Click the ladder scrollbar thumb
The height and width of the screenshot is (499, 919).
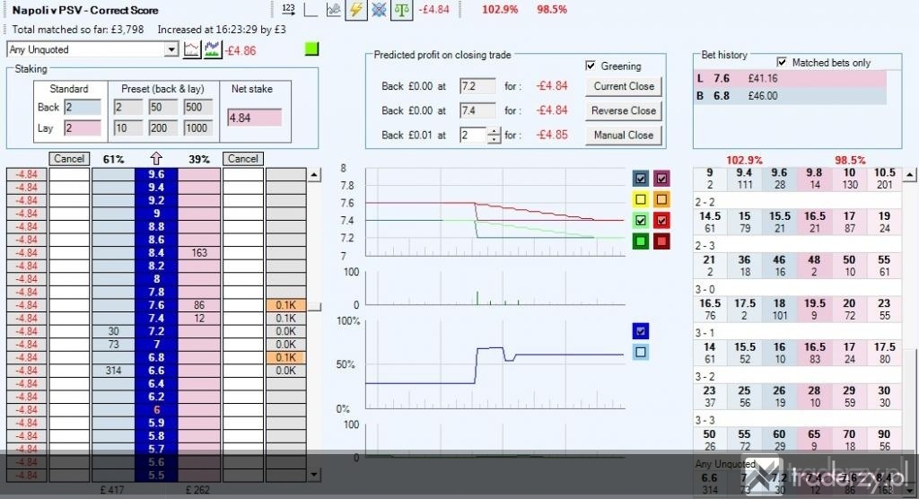coord(315,307)
